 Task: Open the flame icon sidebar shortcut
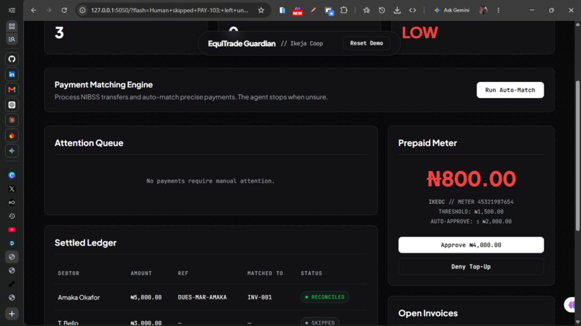click(12, 135)
